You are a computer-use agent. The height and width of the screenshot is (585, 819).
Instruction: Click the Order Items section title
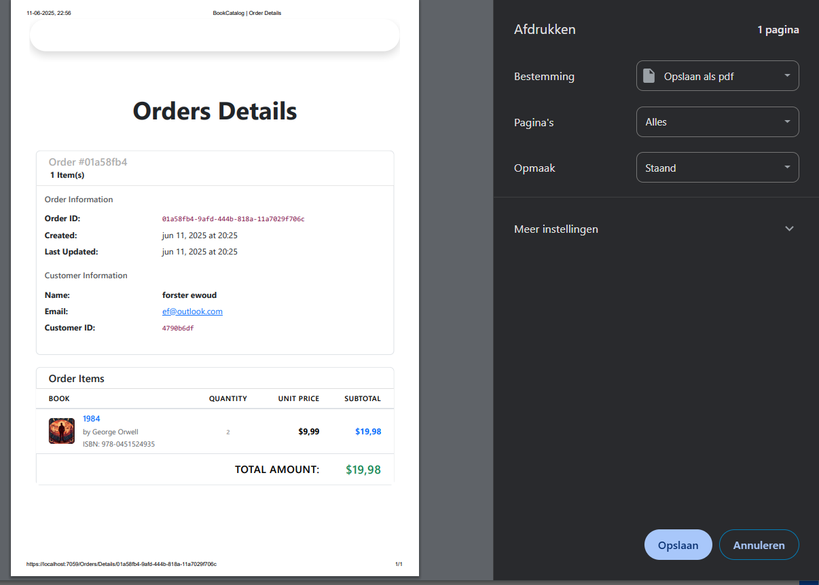tap(77, 379)
